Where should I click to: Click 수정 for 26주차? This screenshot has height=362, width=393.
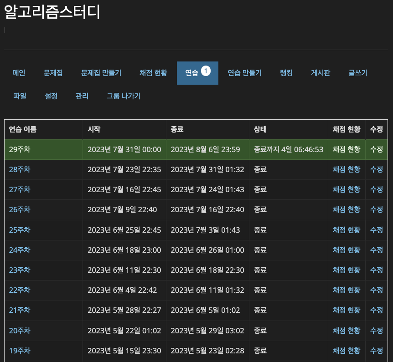377,209
